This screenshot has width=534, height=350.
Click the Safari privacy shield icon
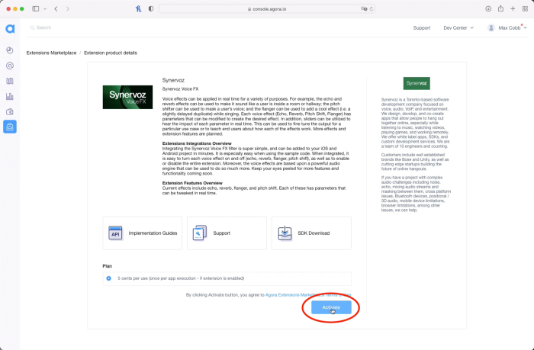(x=151, y=9)
